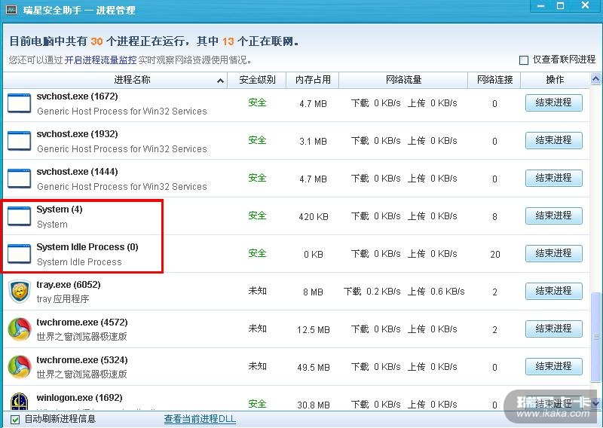The image size is (603, 428).
Task: Toggle 仅查看联网进程 checkbox
Action: click(x=523, y=60)
